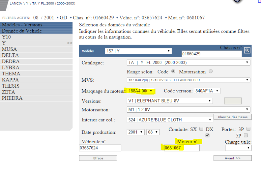261x169 pixels.
Task: Click the Efface button
Action: [x=98, y=158]
